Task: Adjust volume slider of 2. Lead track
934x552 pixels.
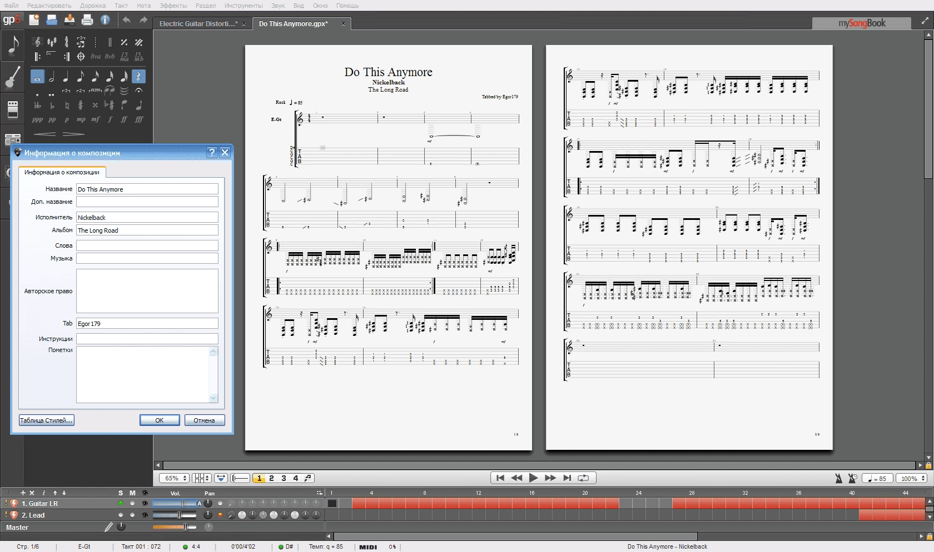Action: [174, 515]
